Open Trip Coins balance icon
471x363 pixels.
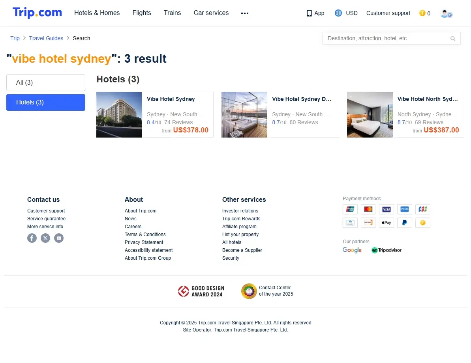tap(422, 13)
